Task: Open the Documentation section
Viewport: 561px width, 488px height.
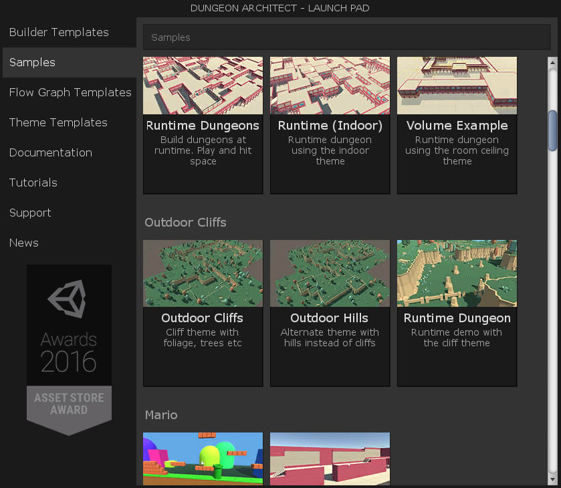Action: (69, 152)
